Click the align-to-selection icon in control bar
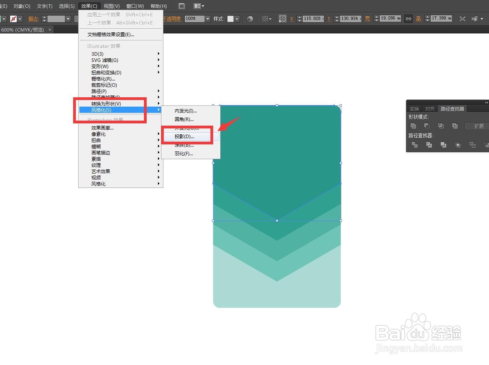 pyautogui.click(x=265, y=19)
